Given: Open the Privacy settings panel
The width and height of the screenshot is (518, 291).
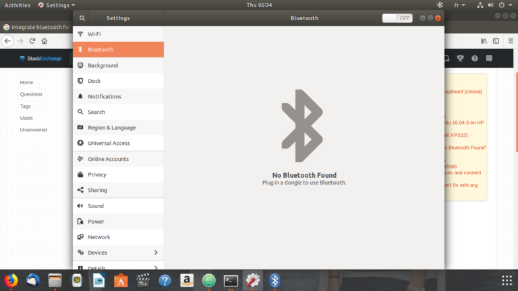Looking at the screenshot, I should [118, 174].
